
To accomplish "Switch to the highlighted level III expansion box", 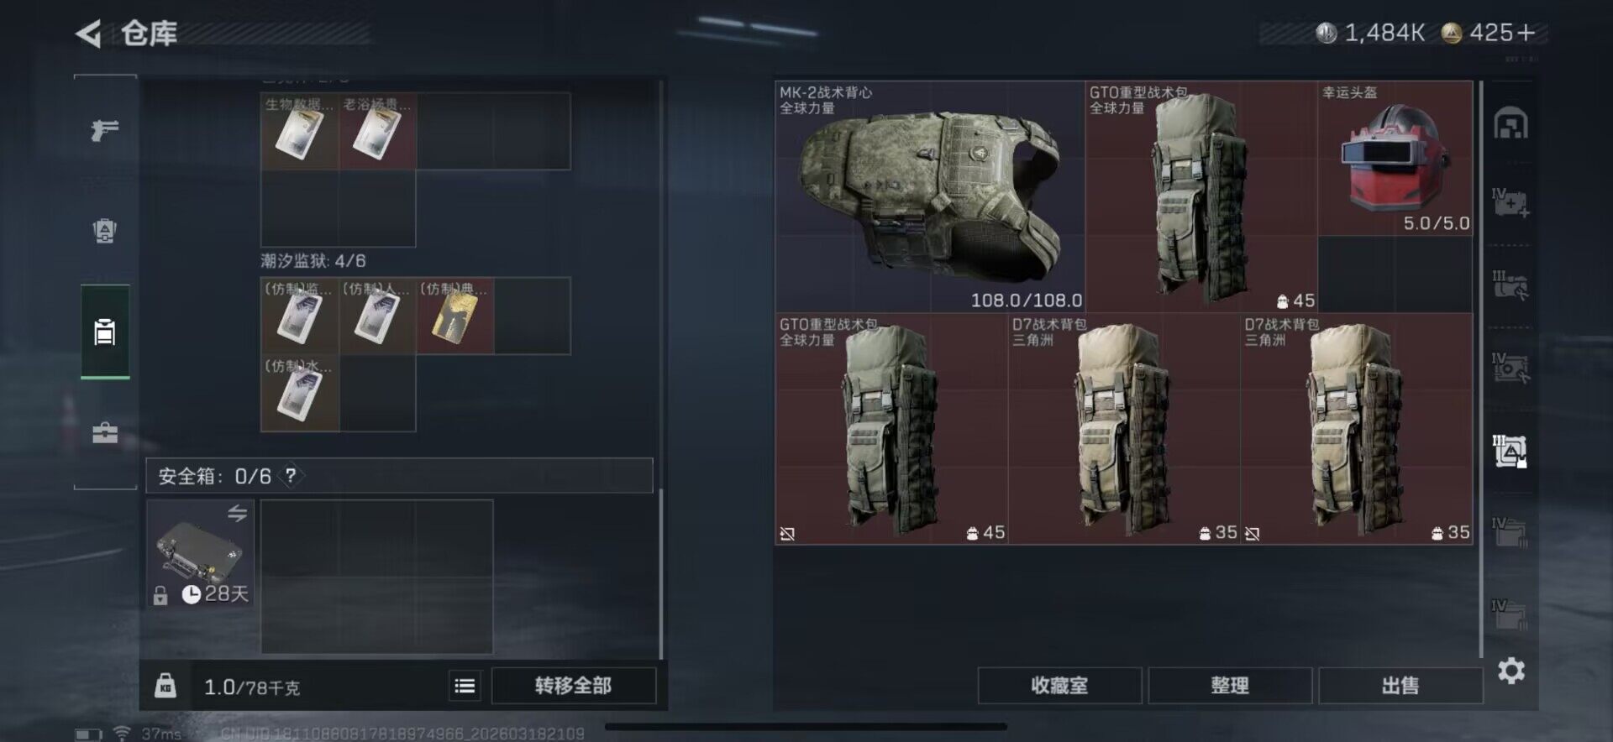I will point(1510,452).
